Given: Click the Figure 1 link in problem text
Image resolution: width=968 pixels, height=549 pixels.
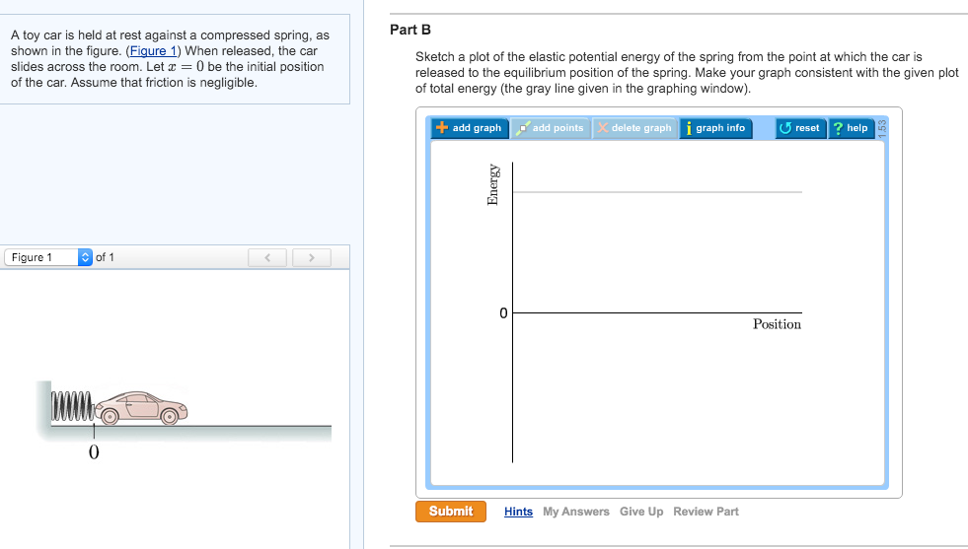Looking at the screenshot, I should point(155,51).
